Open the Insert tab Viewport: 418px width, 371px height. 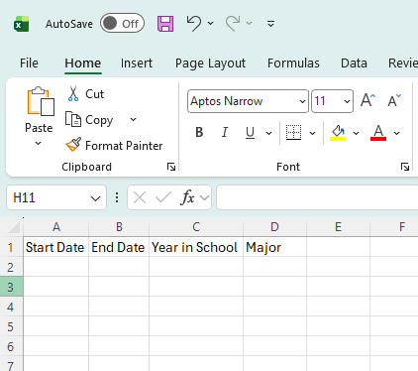(137, 62)
